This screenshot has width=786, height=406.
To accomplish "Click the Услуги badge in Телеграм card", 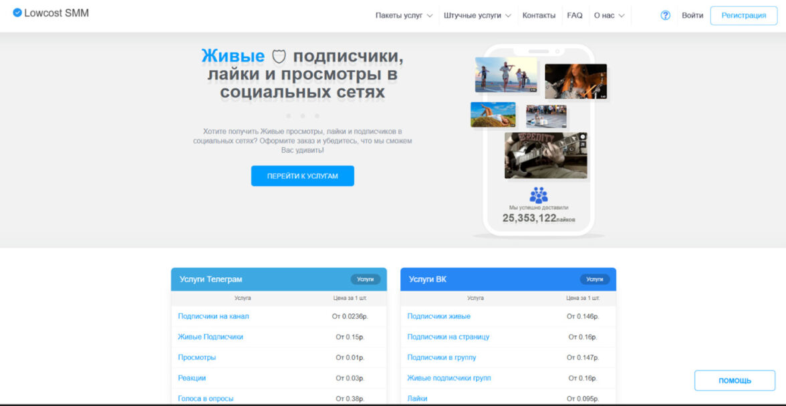I will 366,279.
